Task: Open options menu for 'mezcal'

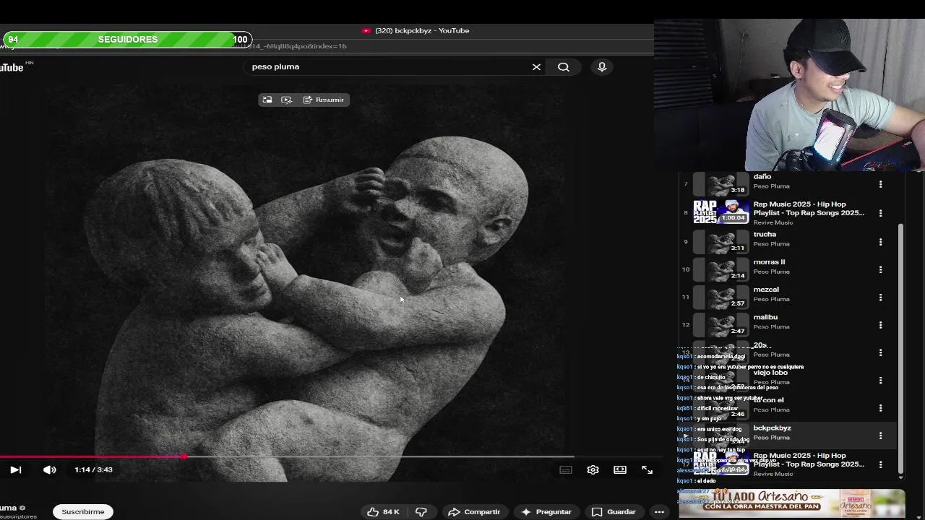Action: click(880, 297)
